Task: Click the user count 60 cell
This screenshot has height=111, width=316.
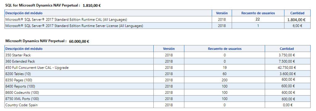Action: [225, 74]
